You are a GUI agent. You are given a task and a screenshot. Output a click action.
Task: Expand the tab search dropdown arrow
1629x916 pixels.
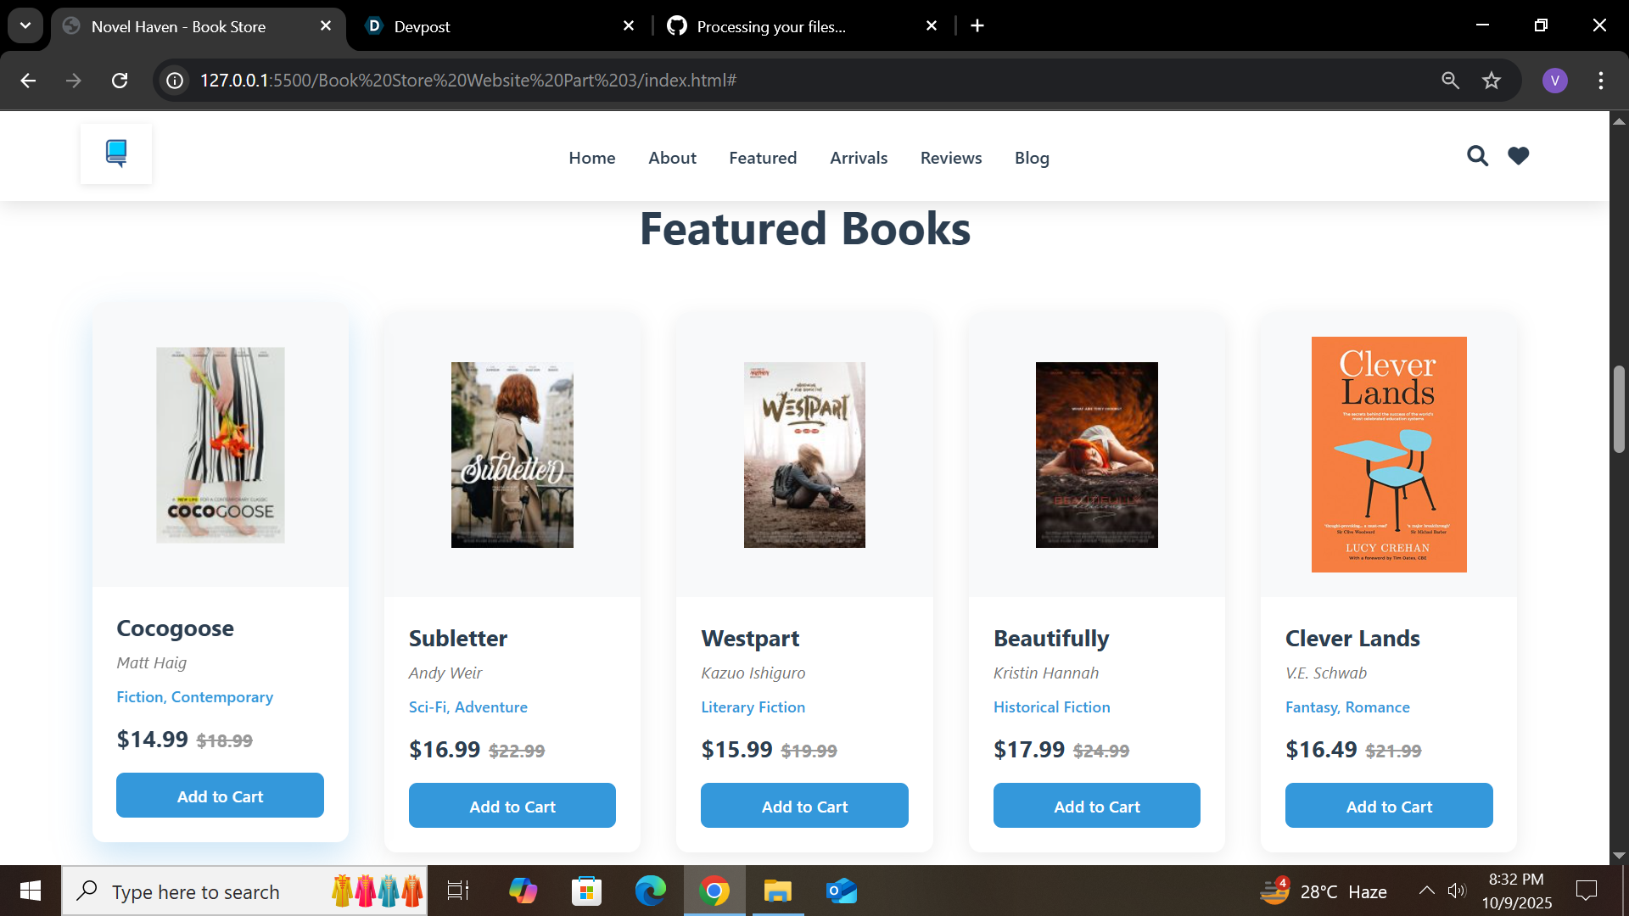click(x=25, y=26)
